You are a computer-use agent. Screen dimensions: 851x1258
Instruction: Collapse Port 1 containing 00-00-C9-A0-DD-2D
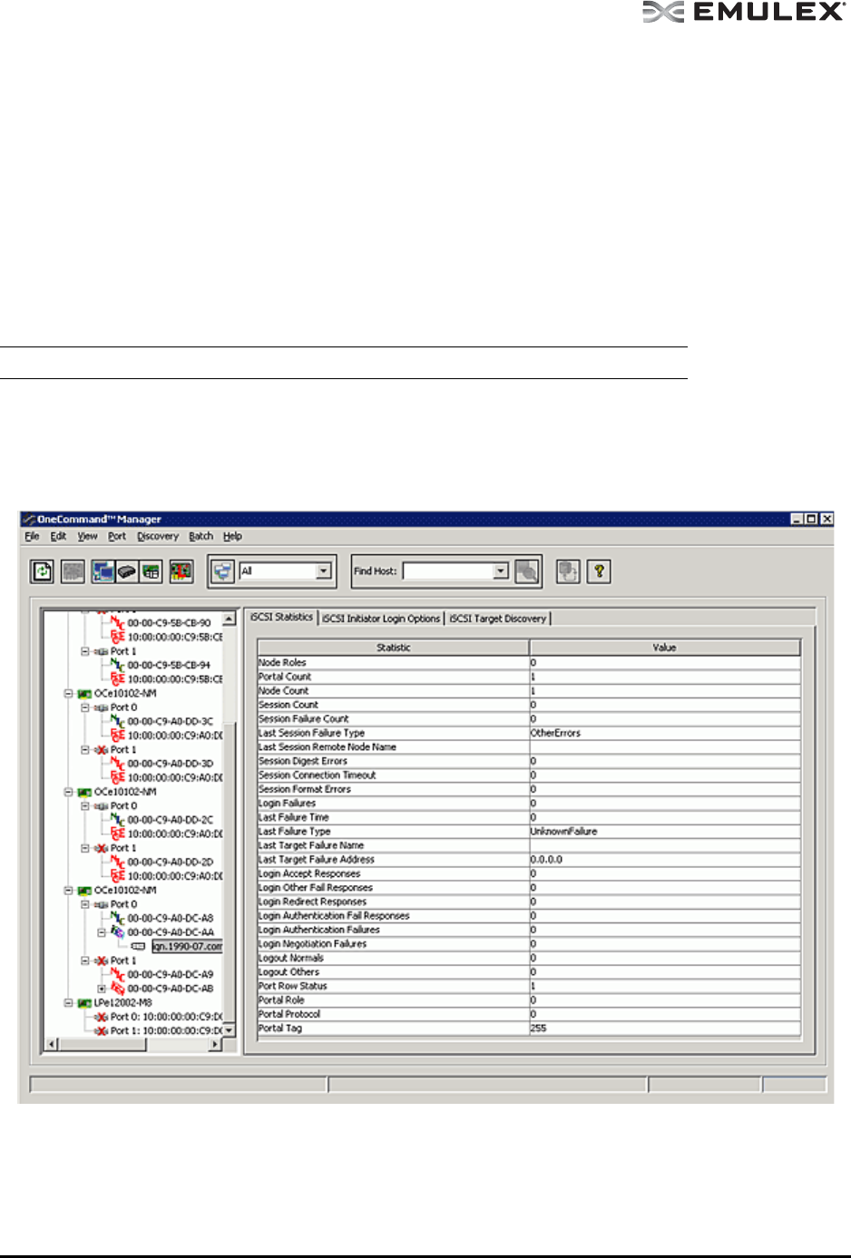(x=85, y=848)
